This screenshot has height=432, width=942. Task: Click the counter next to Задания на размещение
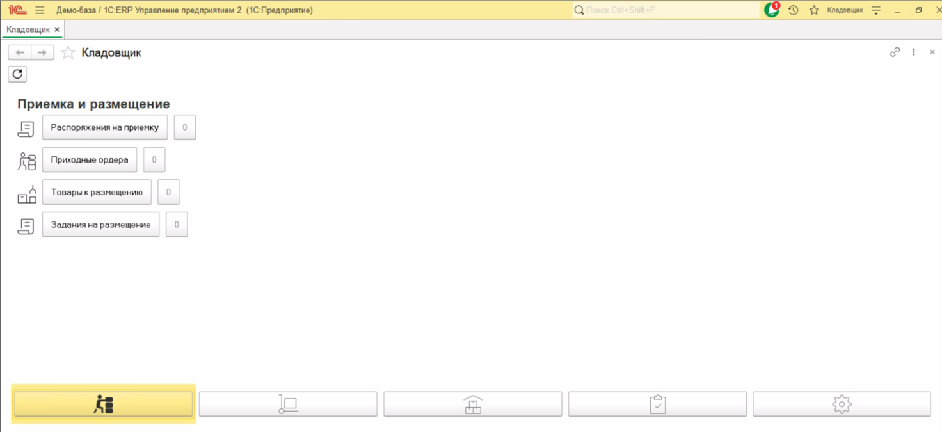pyautogui.click(x=177, y=225)
